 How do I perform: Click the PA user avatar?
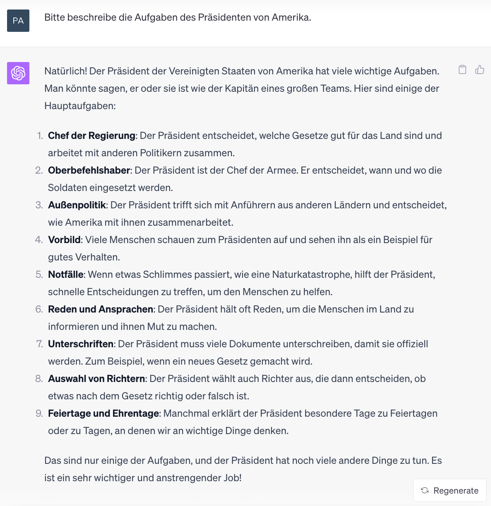click(x=18, y=21)
